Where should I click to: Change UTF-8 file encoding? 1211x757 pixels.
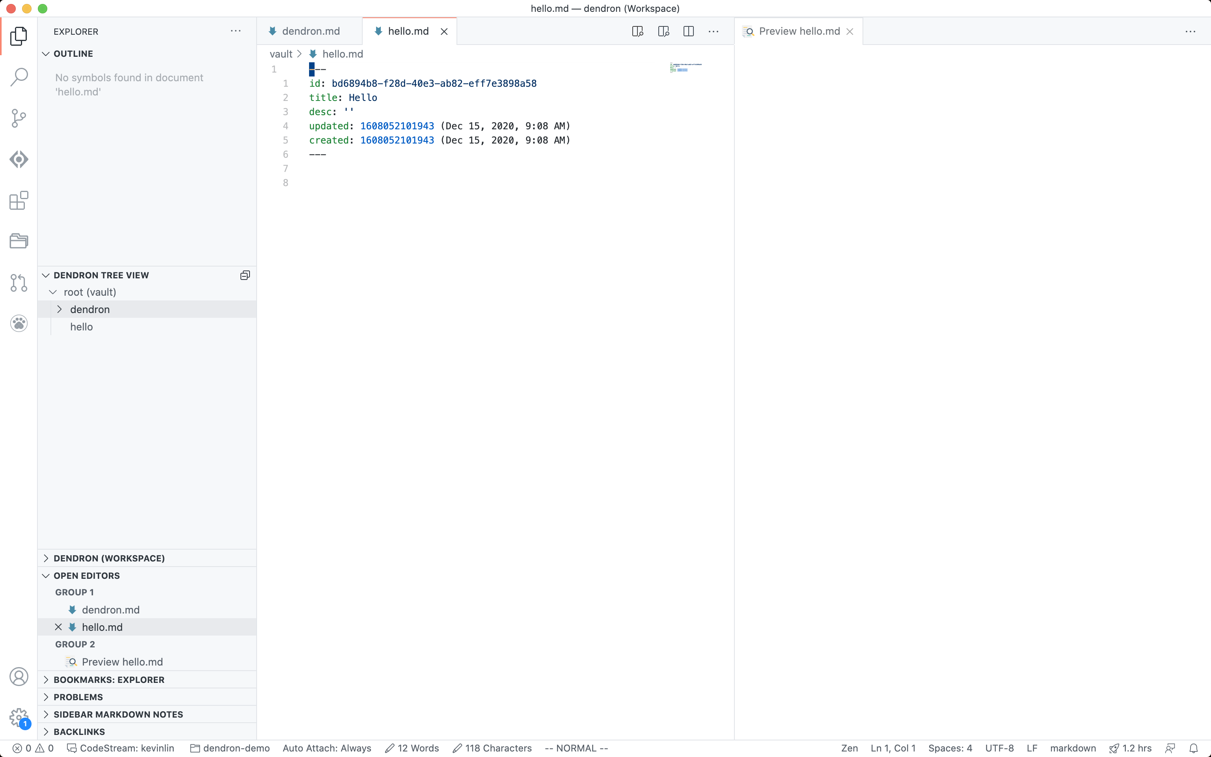pyautogui.click(x=999, y=748)
